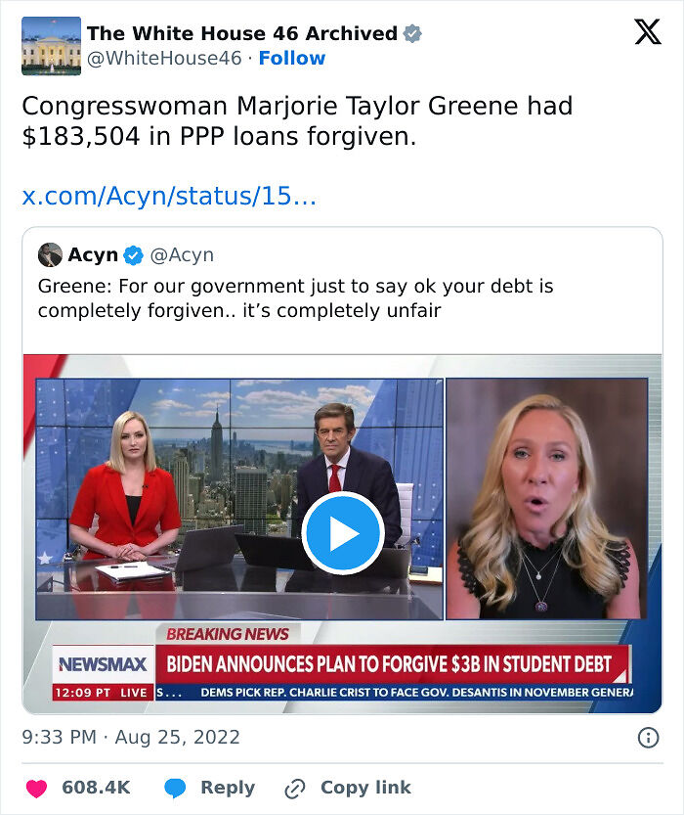
Task: Open the quoted Greene tweet text
Action: coord(296,298)
